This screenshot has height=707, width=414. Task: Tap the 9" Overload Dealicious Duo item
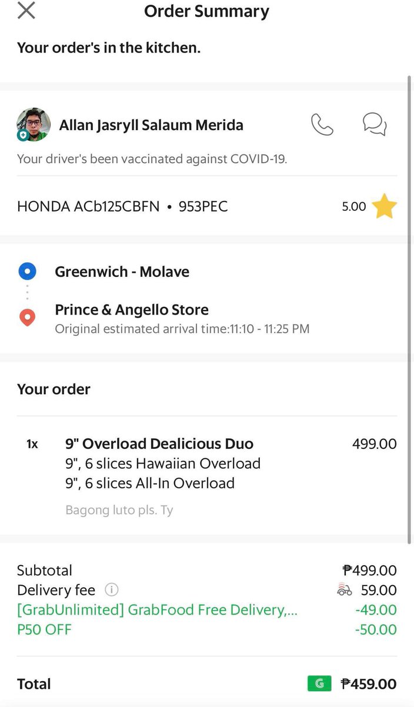[159, 444]
